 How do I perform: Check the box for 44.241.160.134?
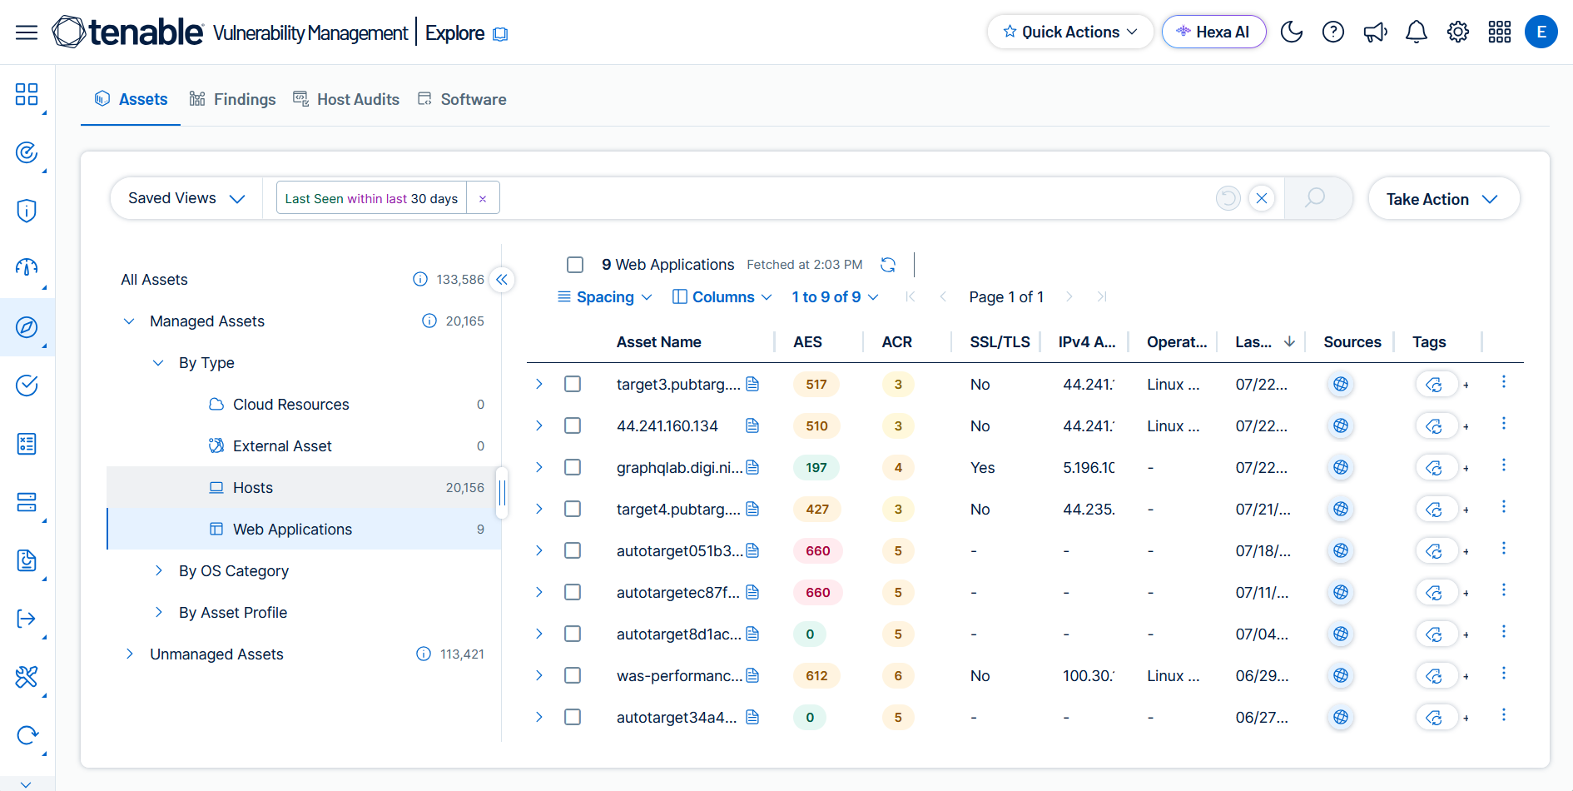[x=573, y=425]
